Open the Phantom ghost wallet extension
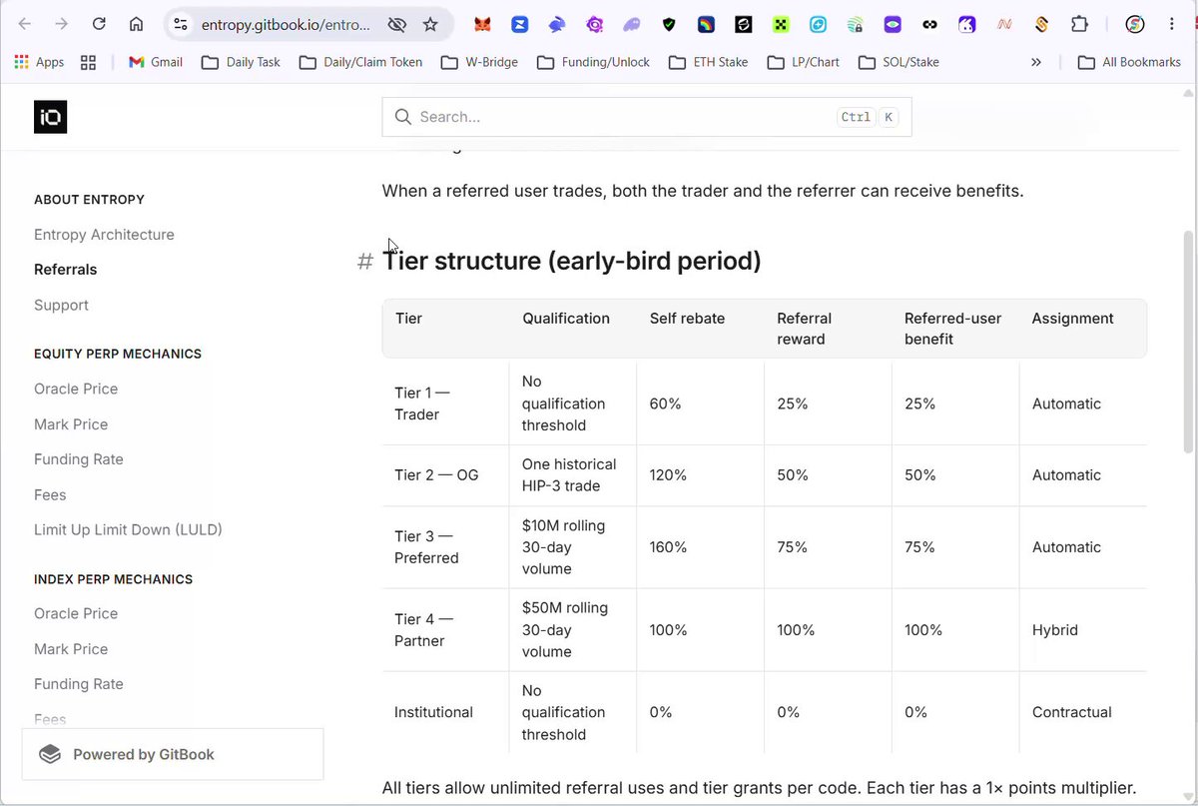Viewport: 1198px width, 806px height. [x=632, y=24]
